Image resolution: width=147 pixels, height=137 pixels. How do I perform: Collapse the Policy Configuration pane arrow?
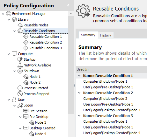pos(68,5)
